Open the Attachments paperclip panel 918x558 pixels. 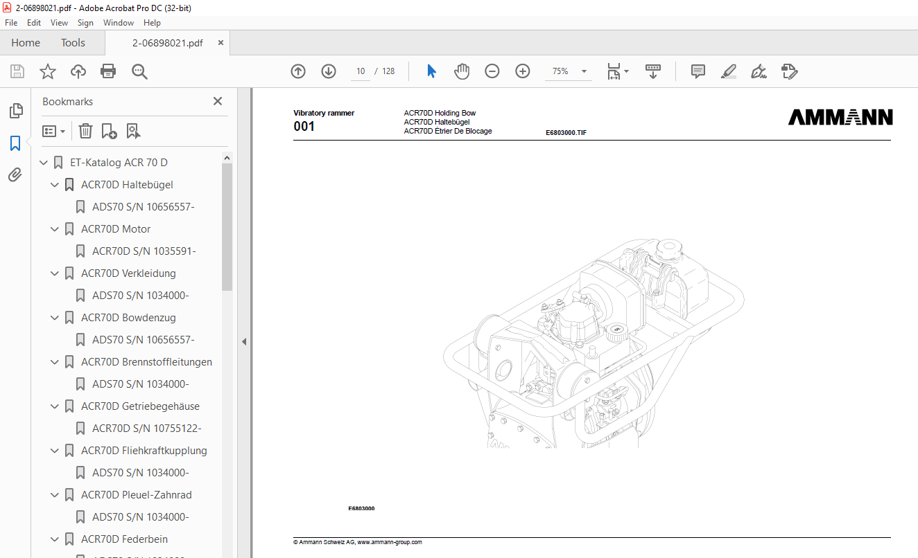[15, 175]
